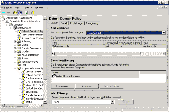Expand the Domain Controllers node
This screenshot has height=112, width=169.
coord(15,48)
